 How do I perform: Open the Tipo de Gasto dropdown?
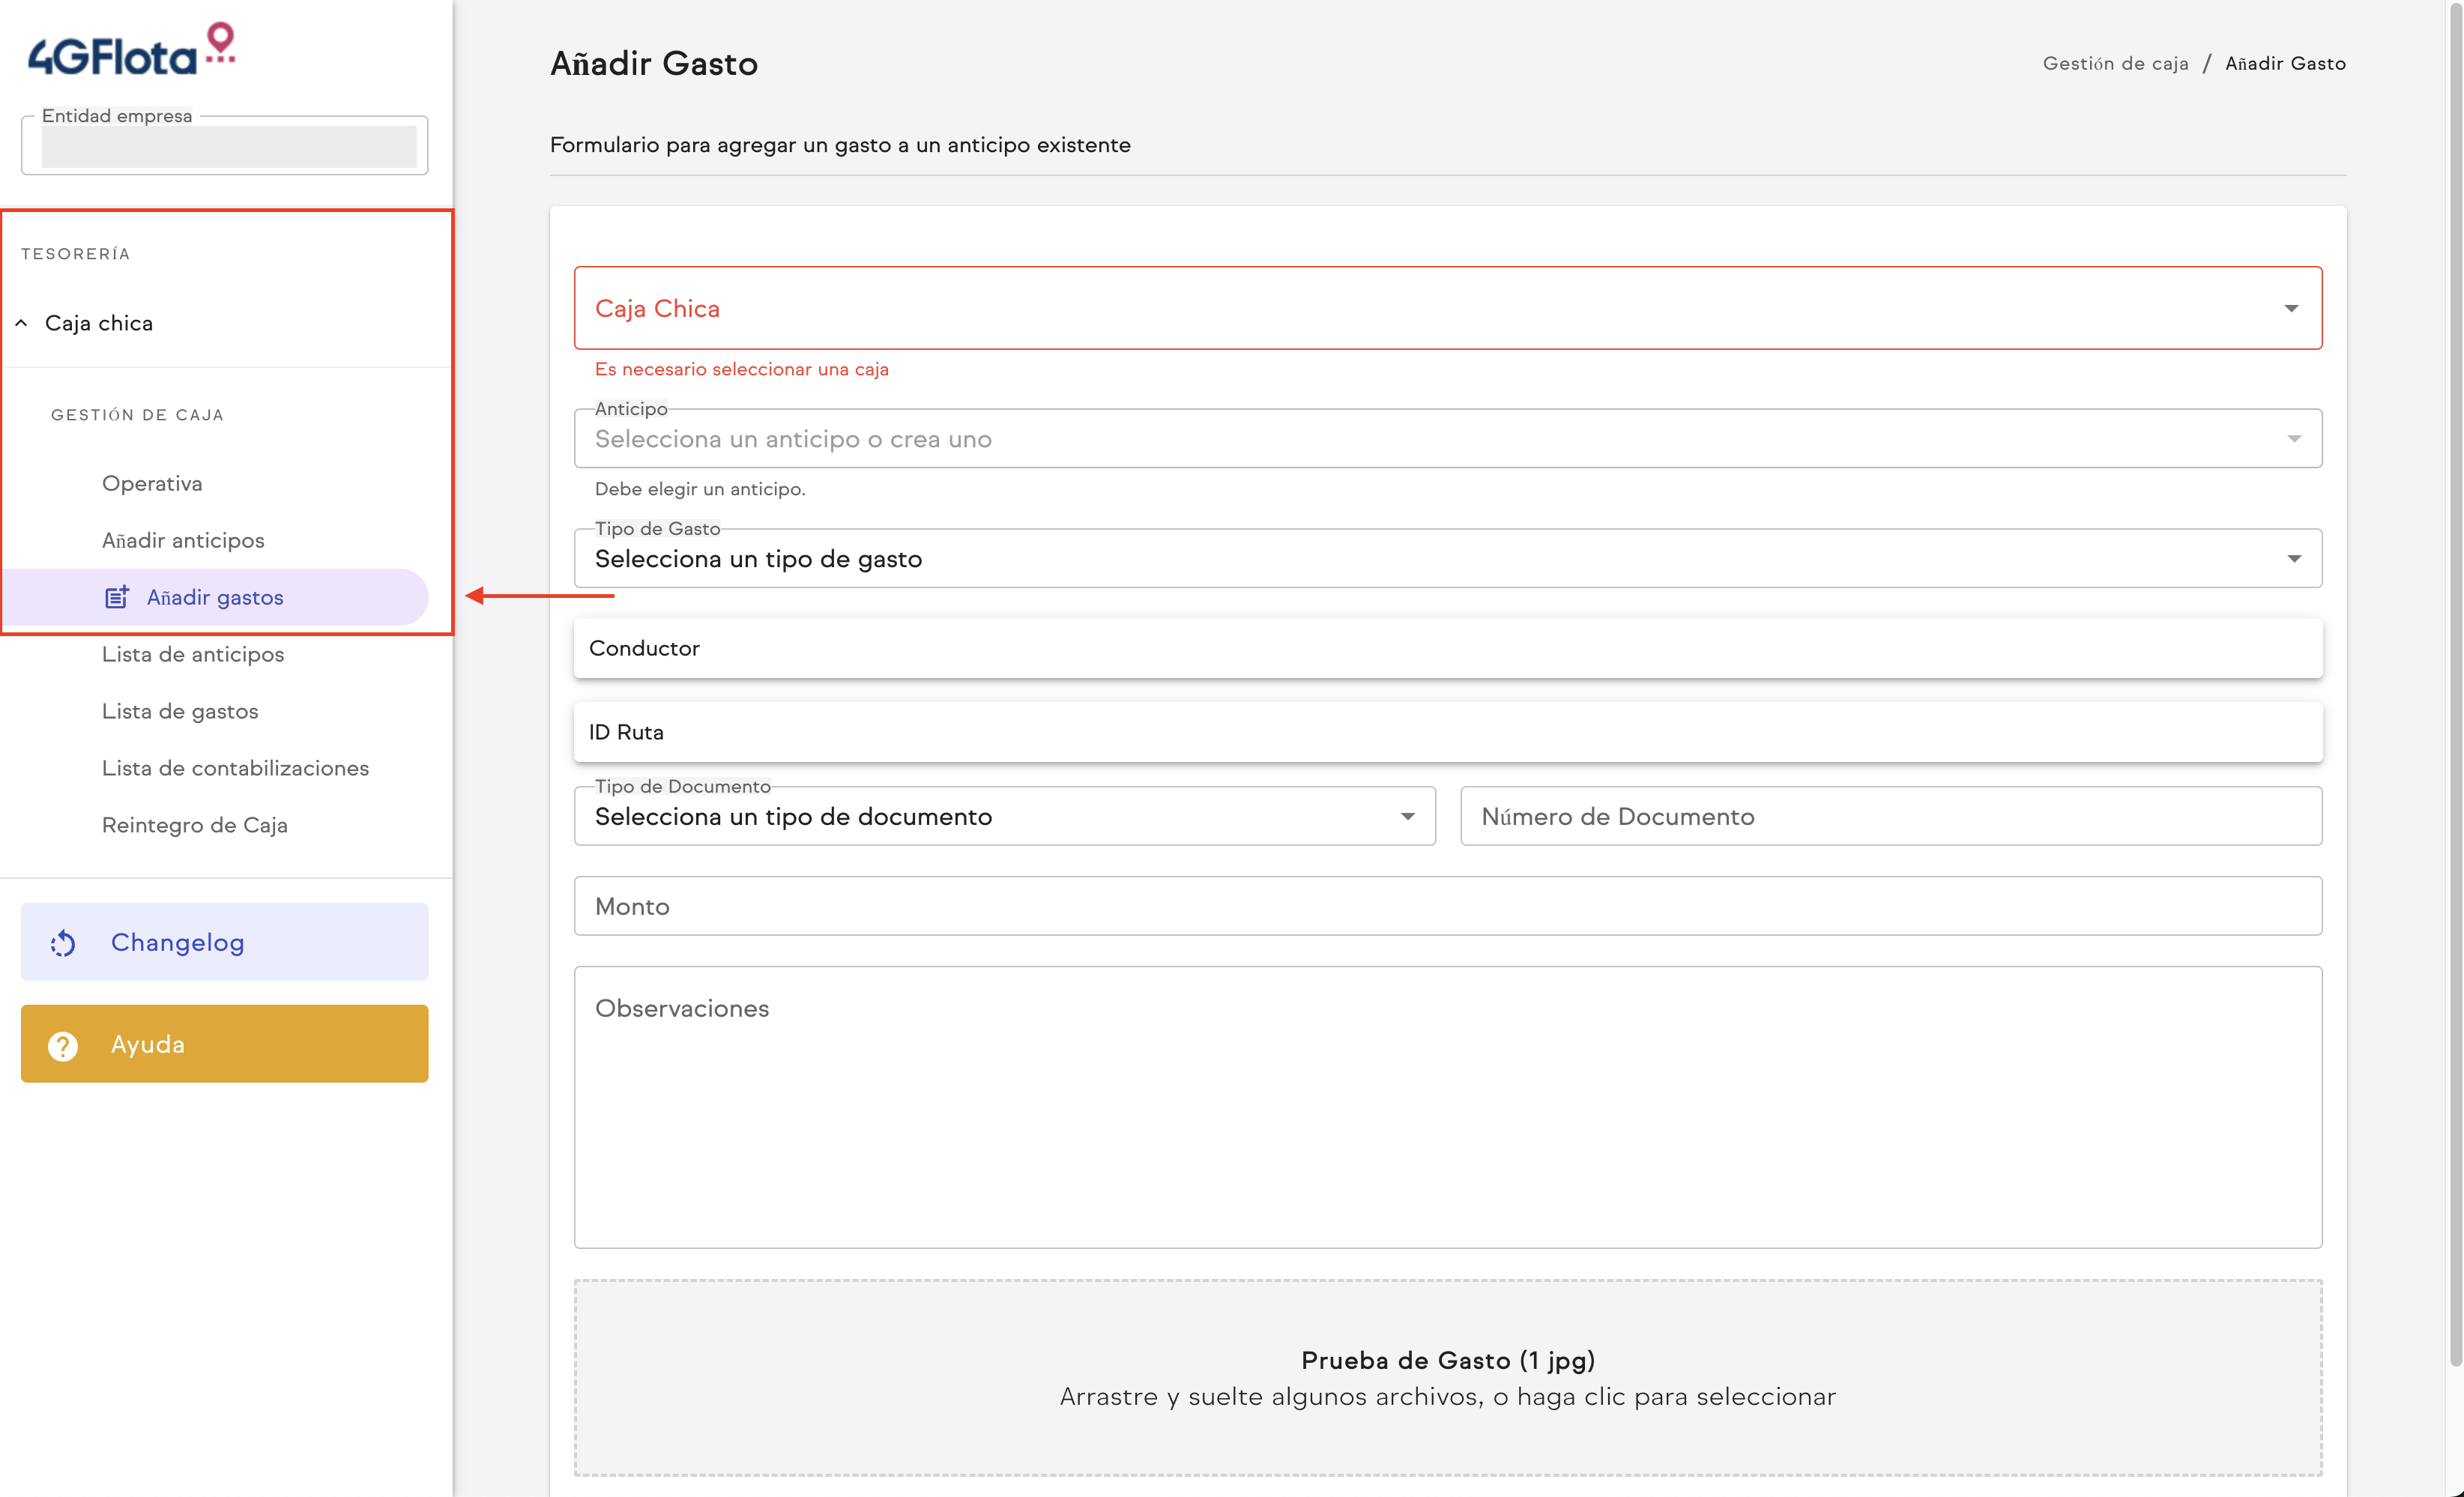(1447, 559)
